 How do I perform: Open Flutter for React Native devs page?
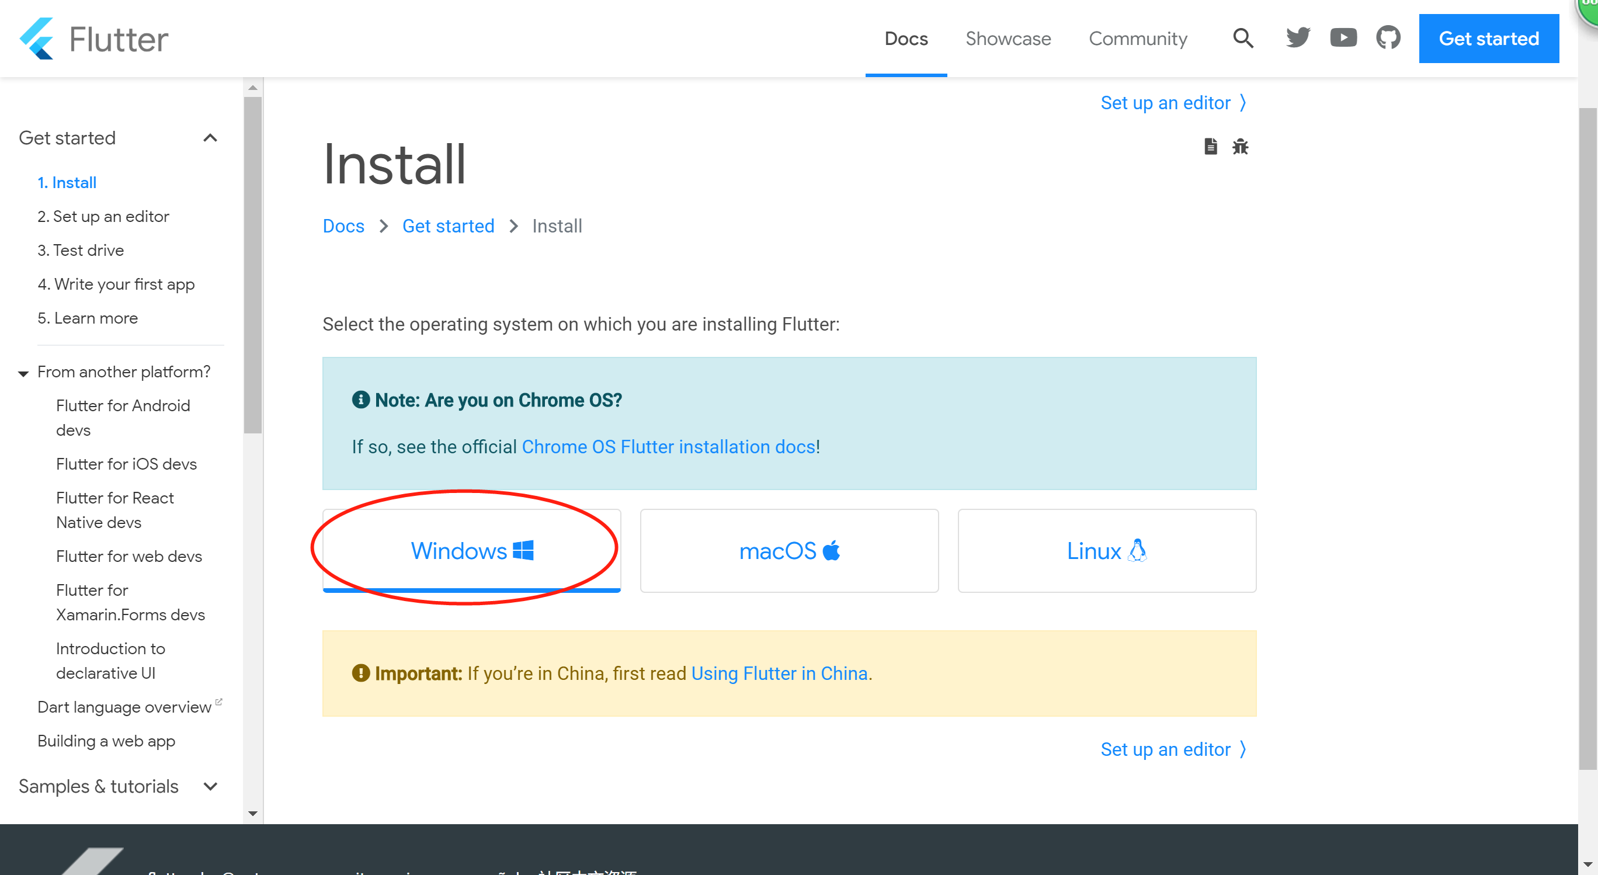coord(114,510)
